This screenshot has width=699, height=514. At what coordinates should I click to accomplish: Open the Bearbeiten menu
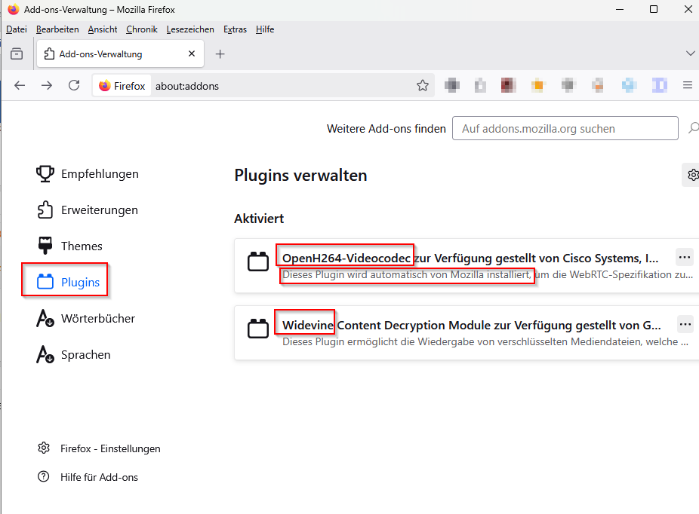tap(57, 29)
